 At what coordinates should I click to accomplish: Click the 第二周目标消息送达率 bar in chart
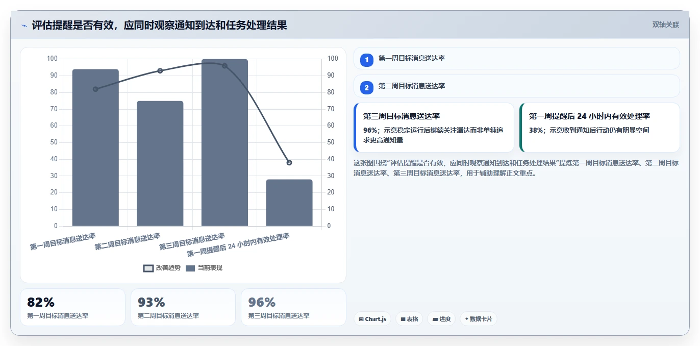(160, 163)
